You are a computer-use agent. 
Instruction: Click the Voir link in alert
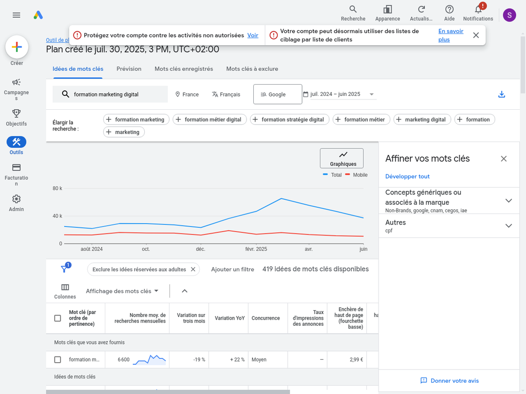click(253, 35)
